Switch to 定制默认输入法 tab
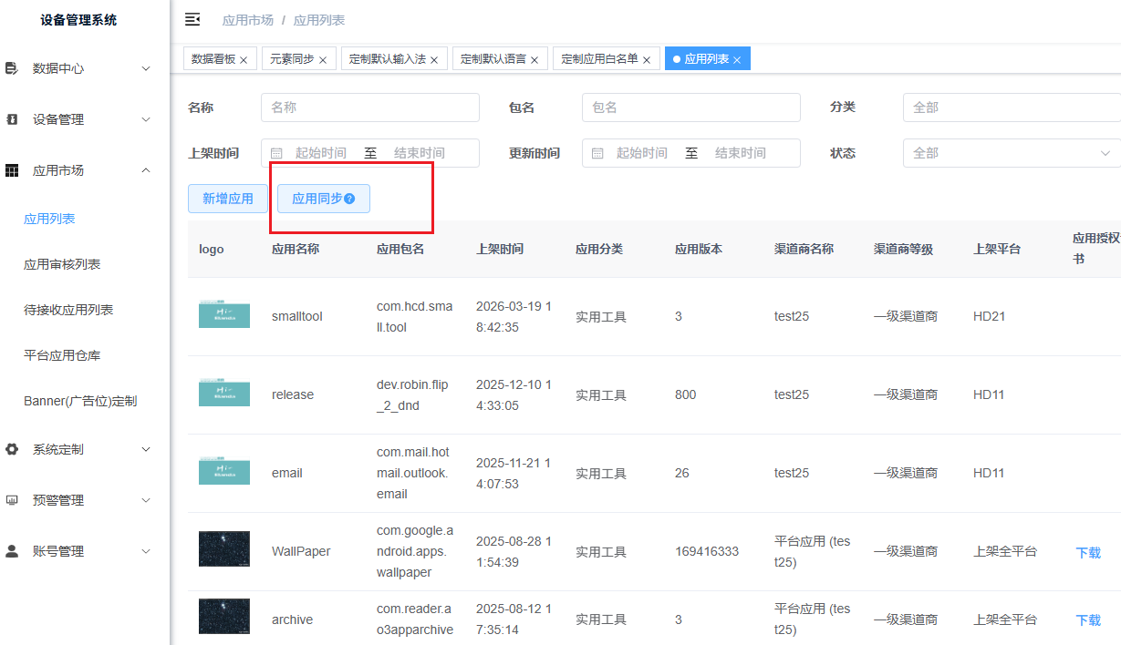The width and height of the screenshot is (1121, 645). click(x=388, y=59)
